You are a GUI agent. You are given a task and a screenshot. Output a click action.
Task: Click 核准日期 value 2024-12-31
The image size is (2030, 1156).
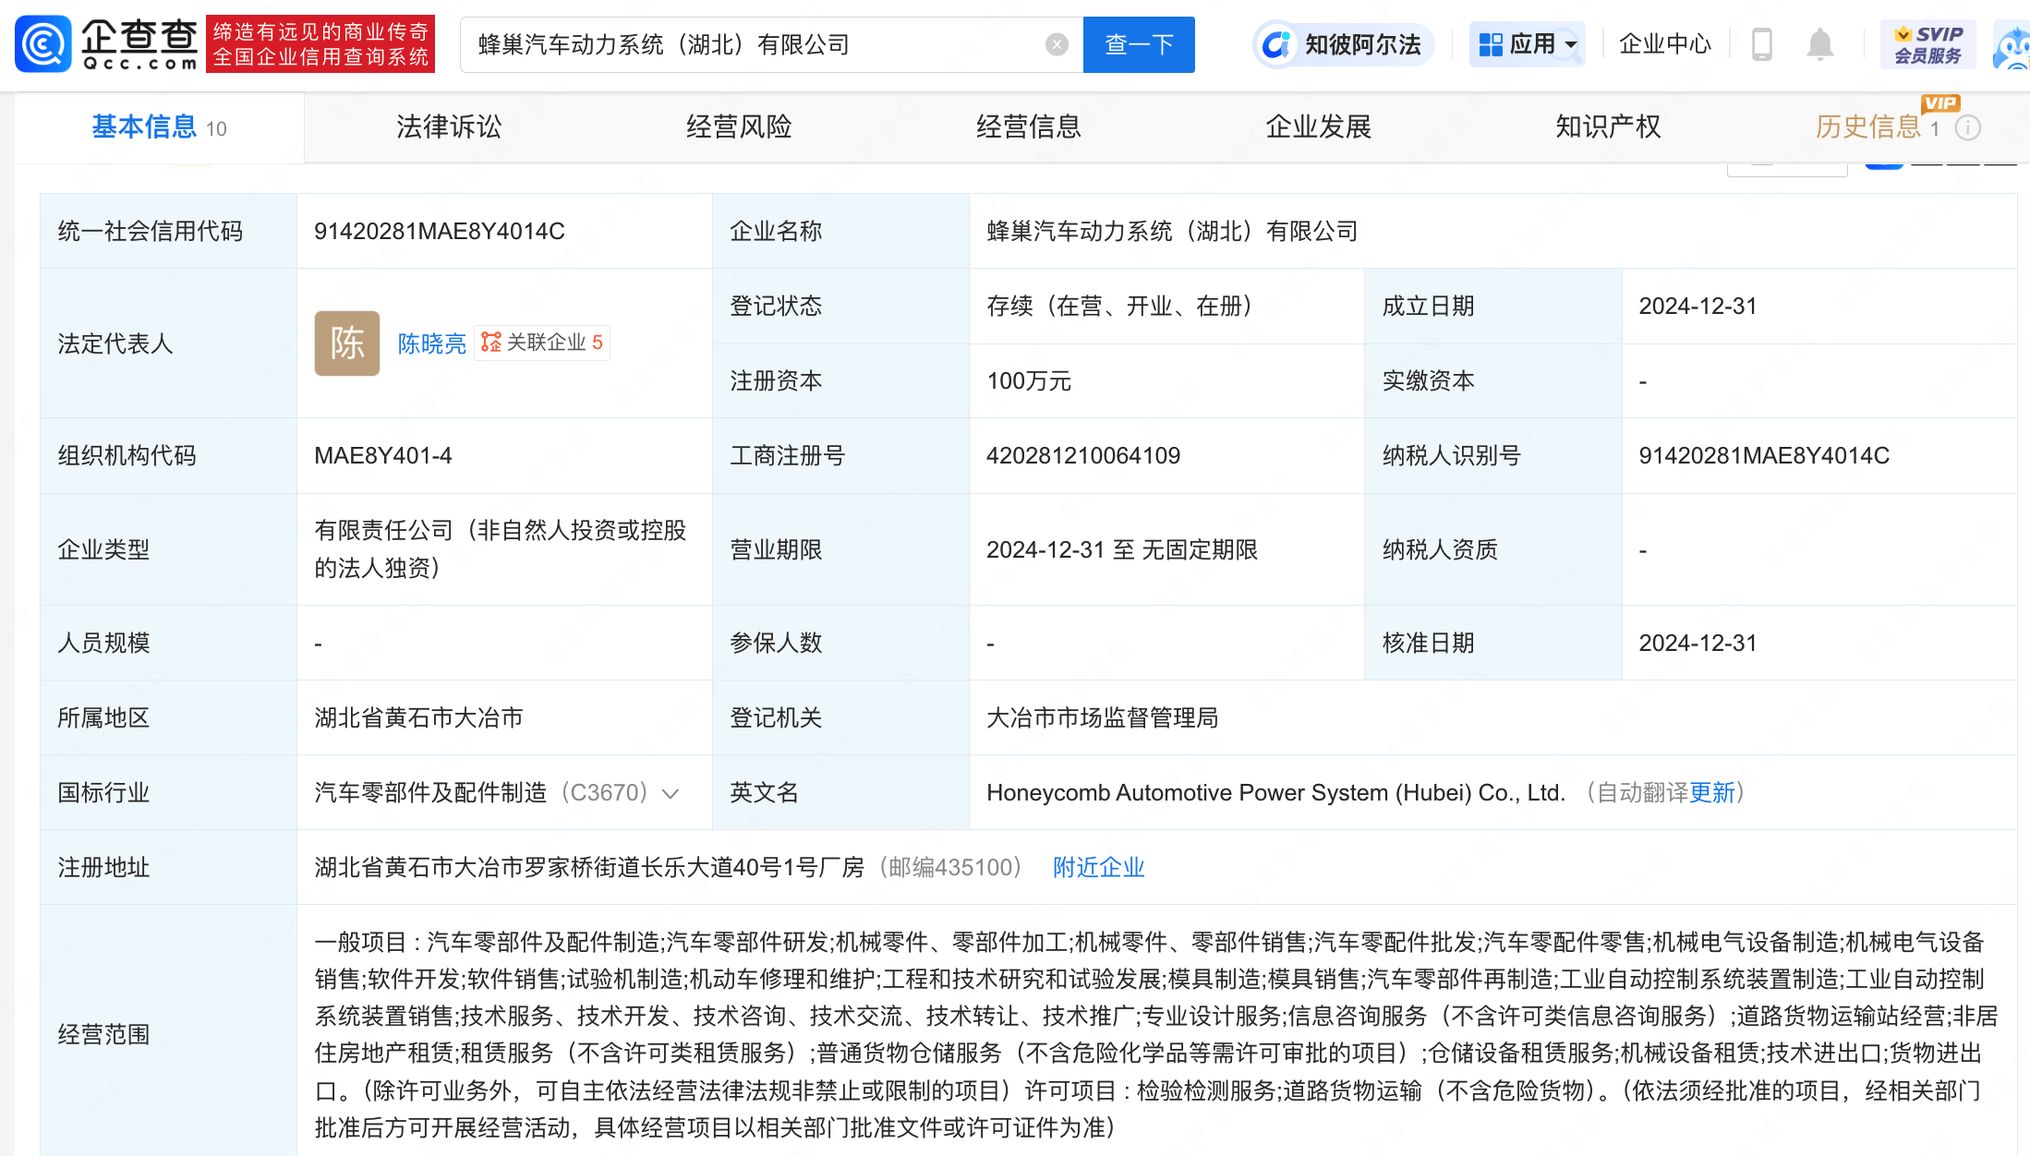coord(1698,644)
